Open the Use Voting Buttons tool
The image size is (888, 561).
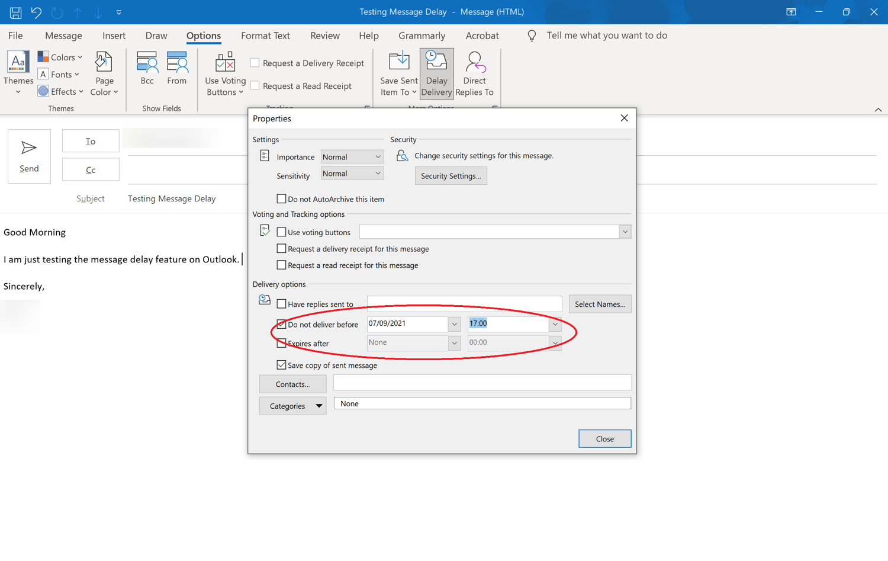coord(225,72)
